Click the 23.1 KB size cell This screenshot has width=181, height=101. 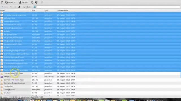(x=35, y=86)
